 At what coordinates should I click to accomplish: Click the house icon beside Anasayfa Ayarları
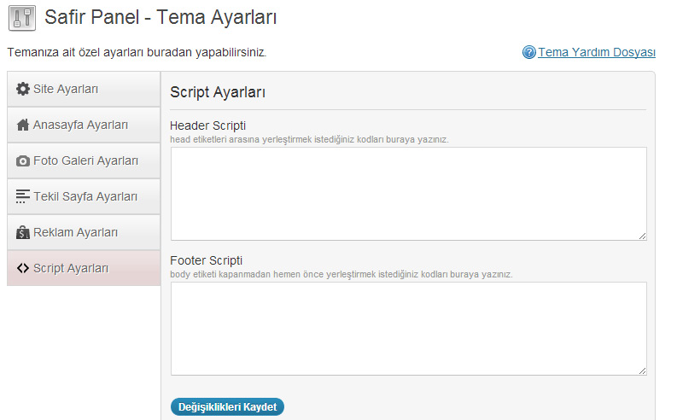(23, 125)
